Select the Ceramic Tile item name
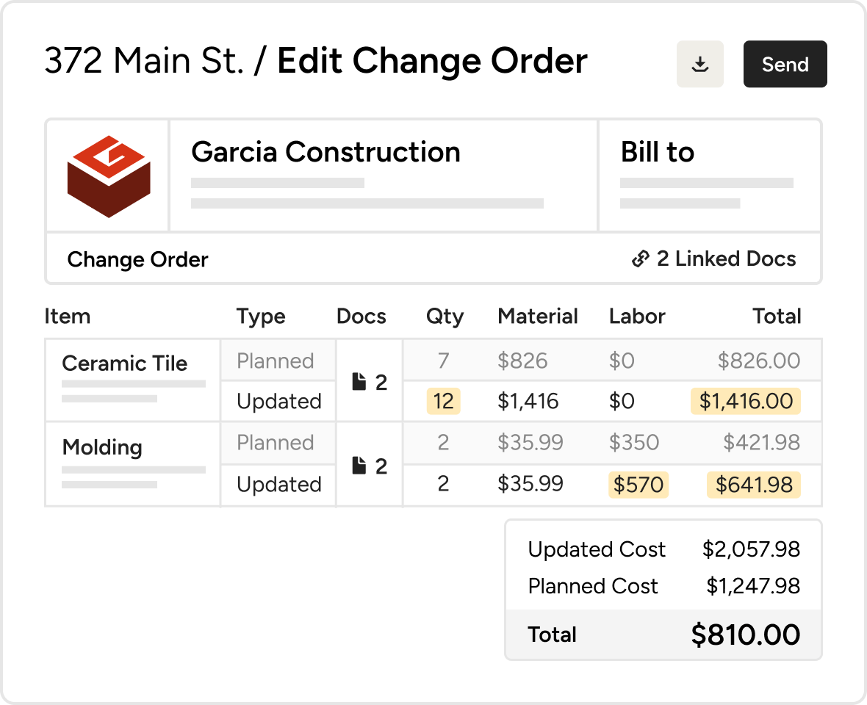The width and height of the screenshot is (867, 705). click(124, 364)
